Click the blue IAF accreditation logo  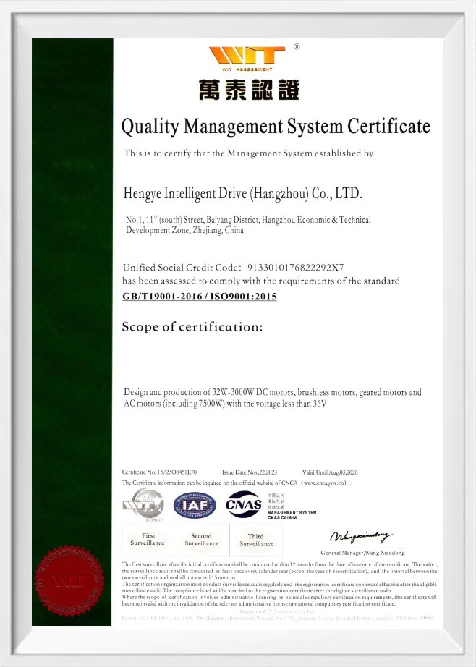click(x=195, y=506)
